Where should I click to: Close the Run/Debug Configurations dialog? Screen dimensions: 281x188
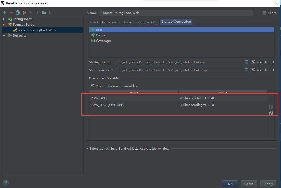tap(276, 3)
